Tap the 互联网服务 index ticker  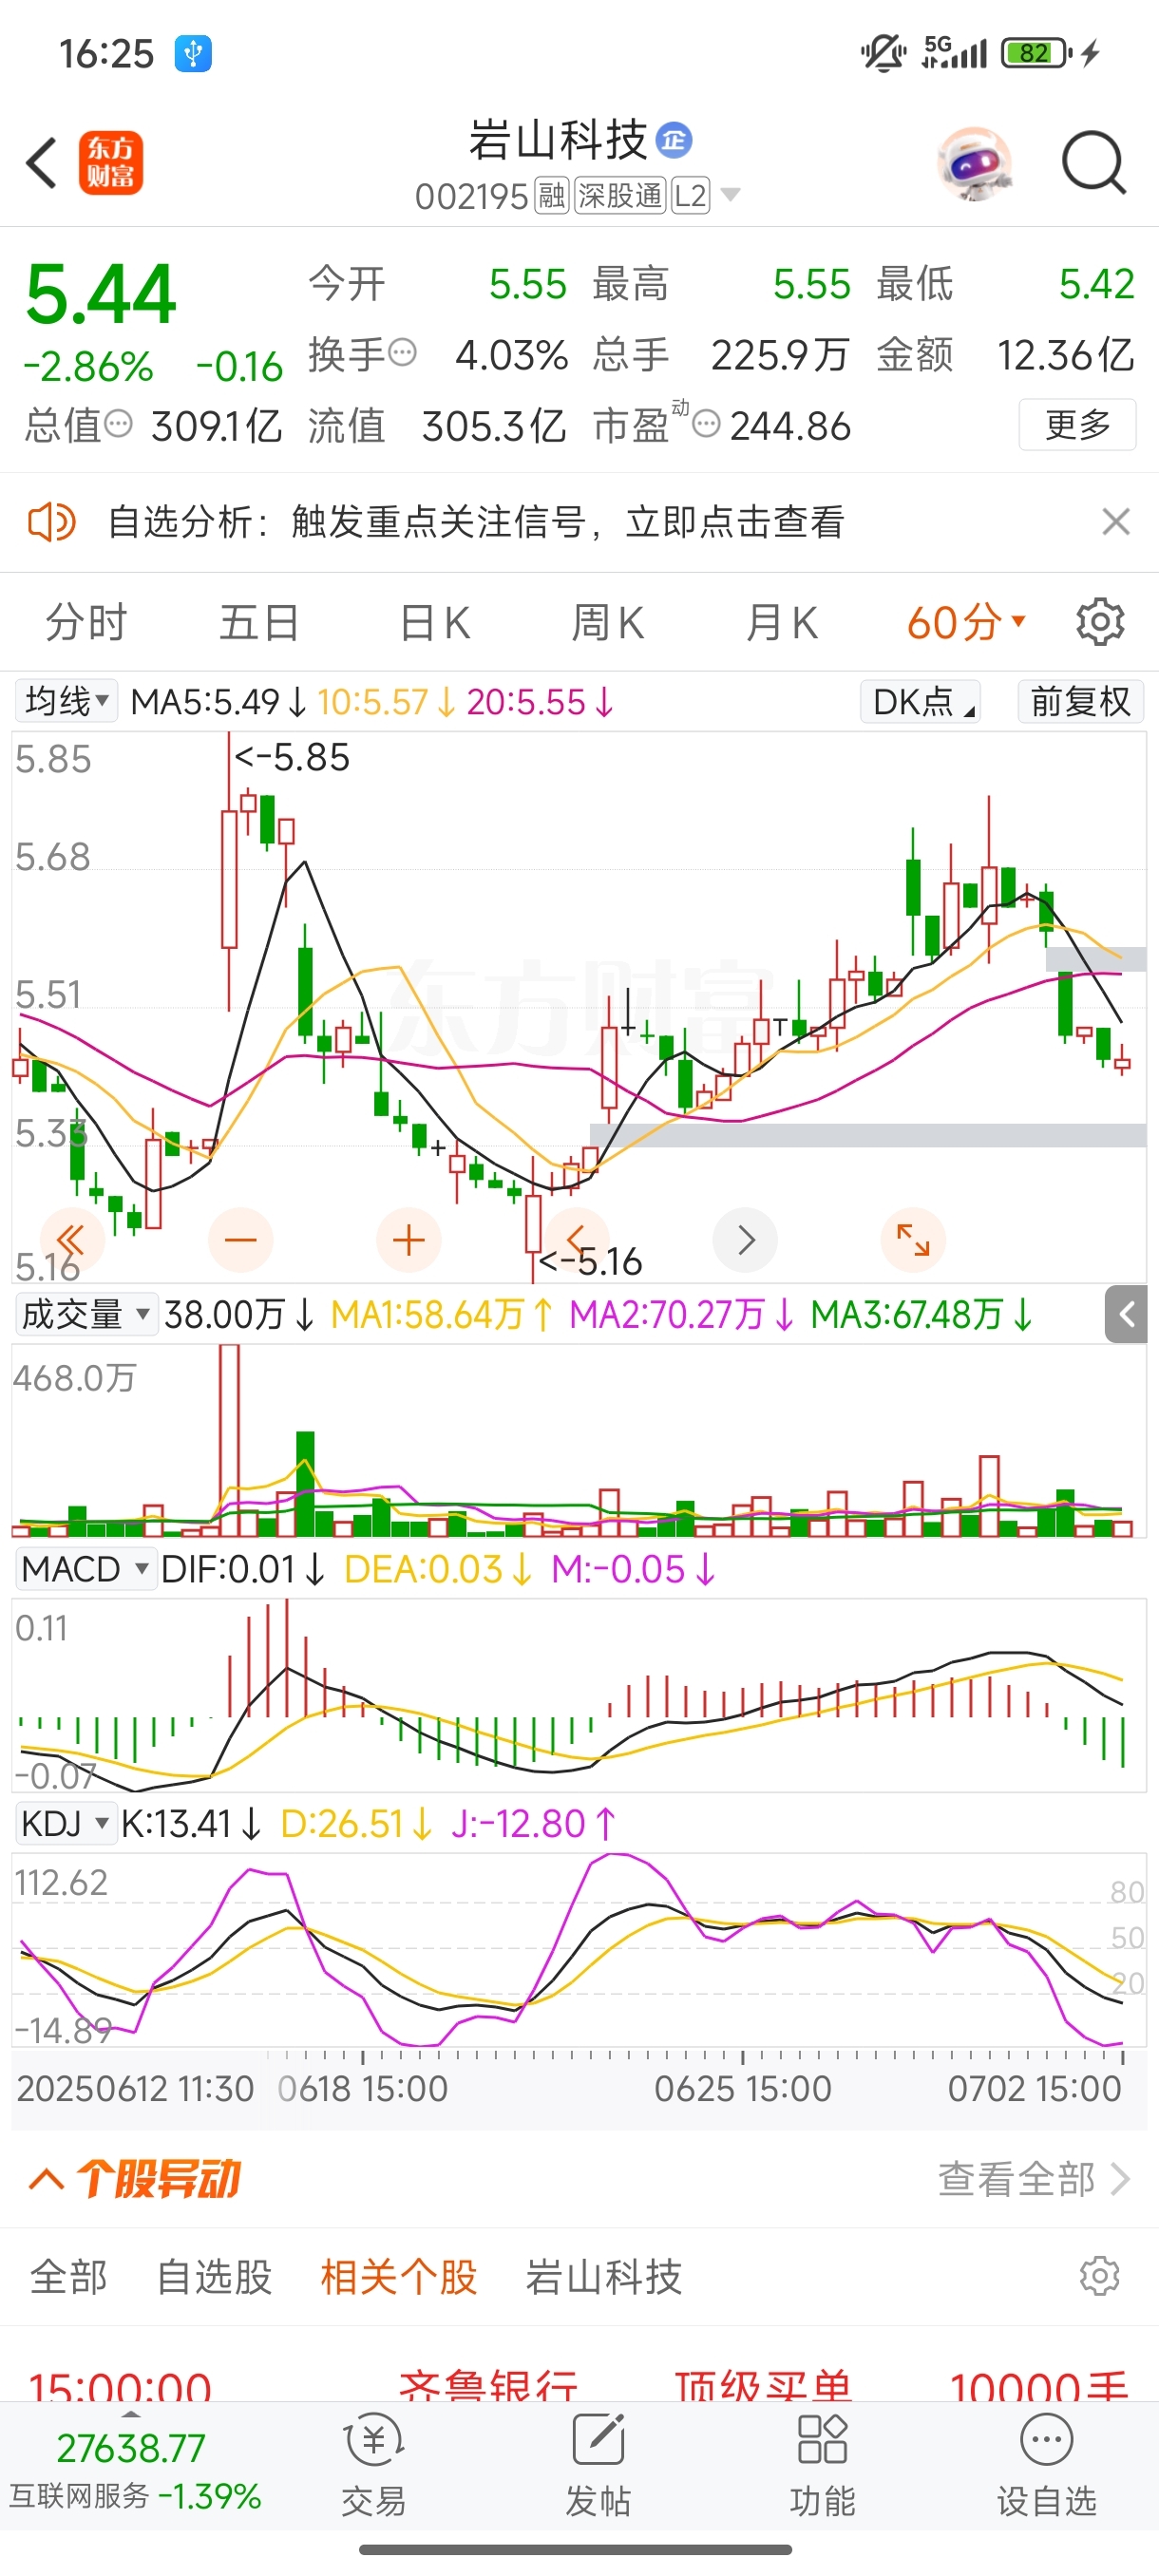pos(135,2469)
